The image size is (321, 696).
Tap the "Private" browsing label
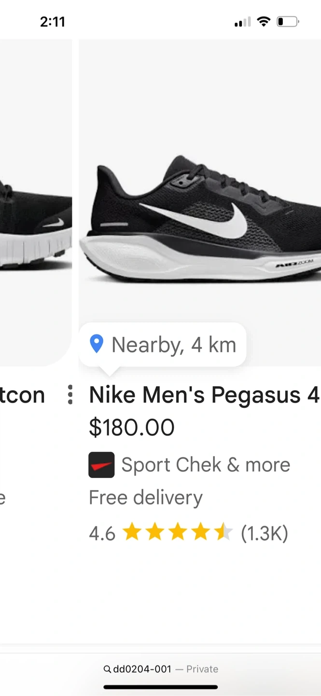[202, 669]
